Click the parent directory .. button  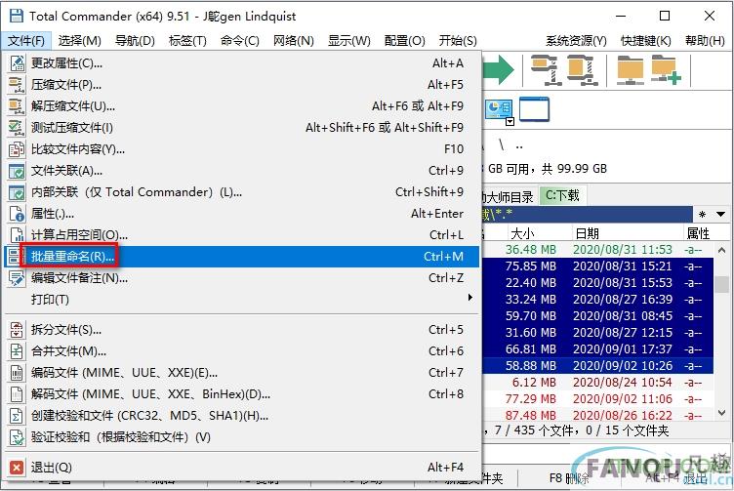(x=519, y=146)
